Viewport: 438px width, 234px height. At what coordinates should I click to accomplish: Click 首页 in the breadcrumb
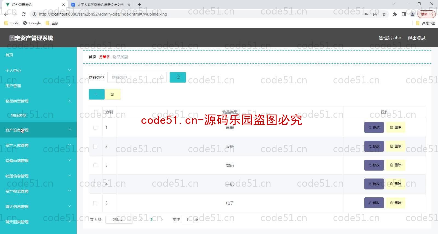click(x=93, y=57)
